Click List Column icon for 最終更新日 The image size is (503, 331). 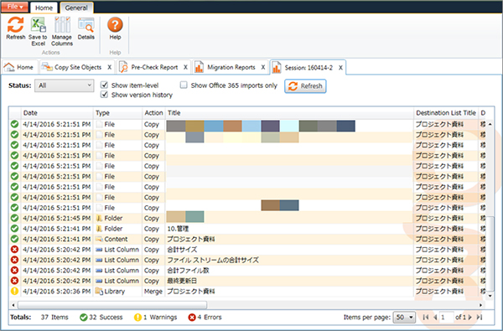(99, 281)
